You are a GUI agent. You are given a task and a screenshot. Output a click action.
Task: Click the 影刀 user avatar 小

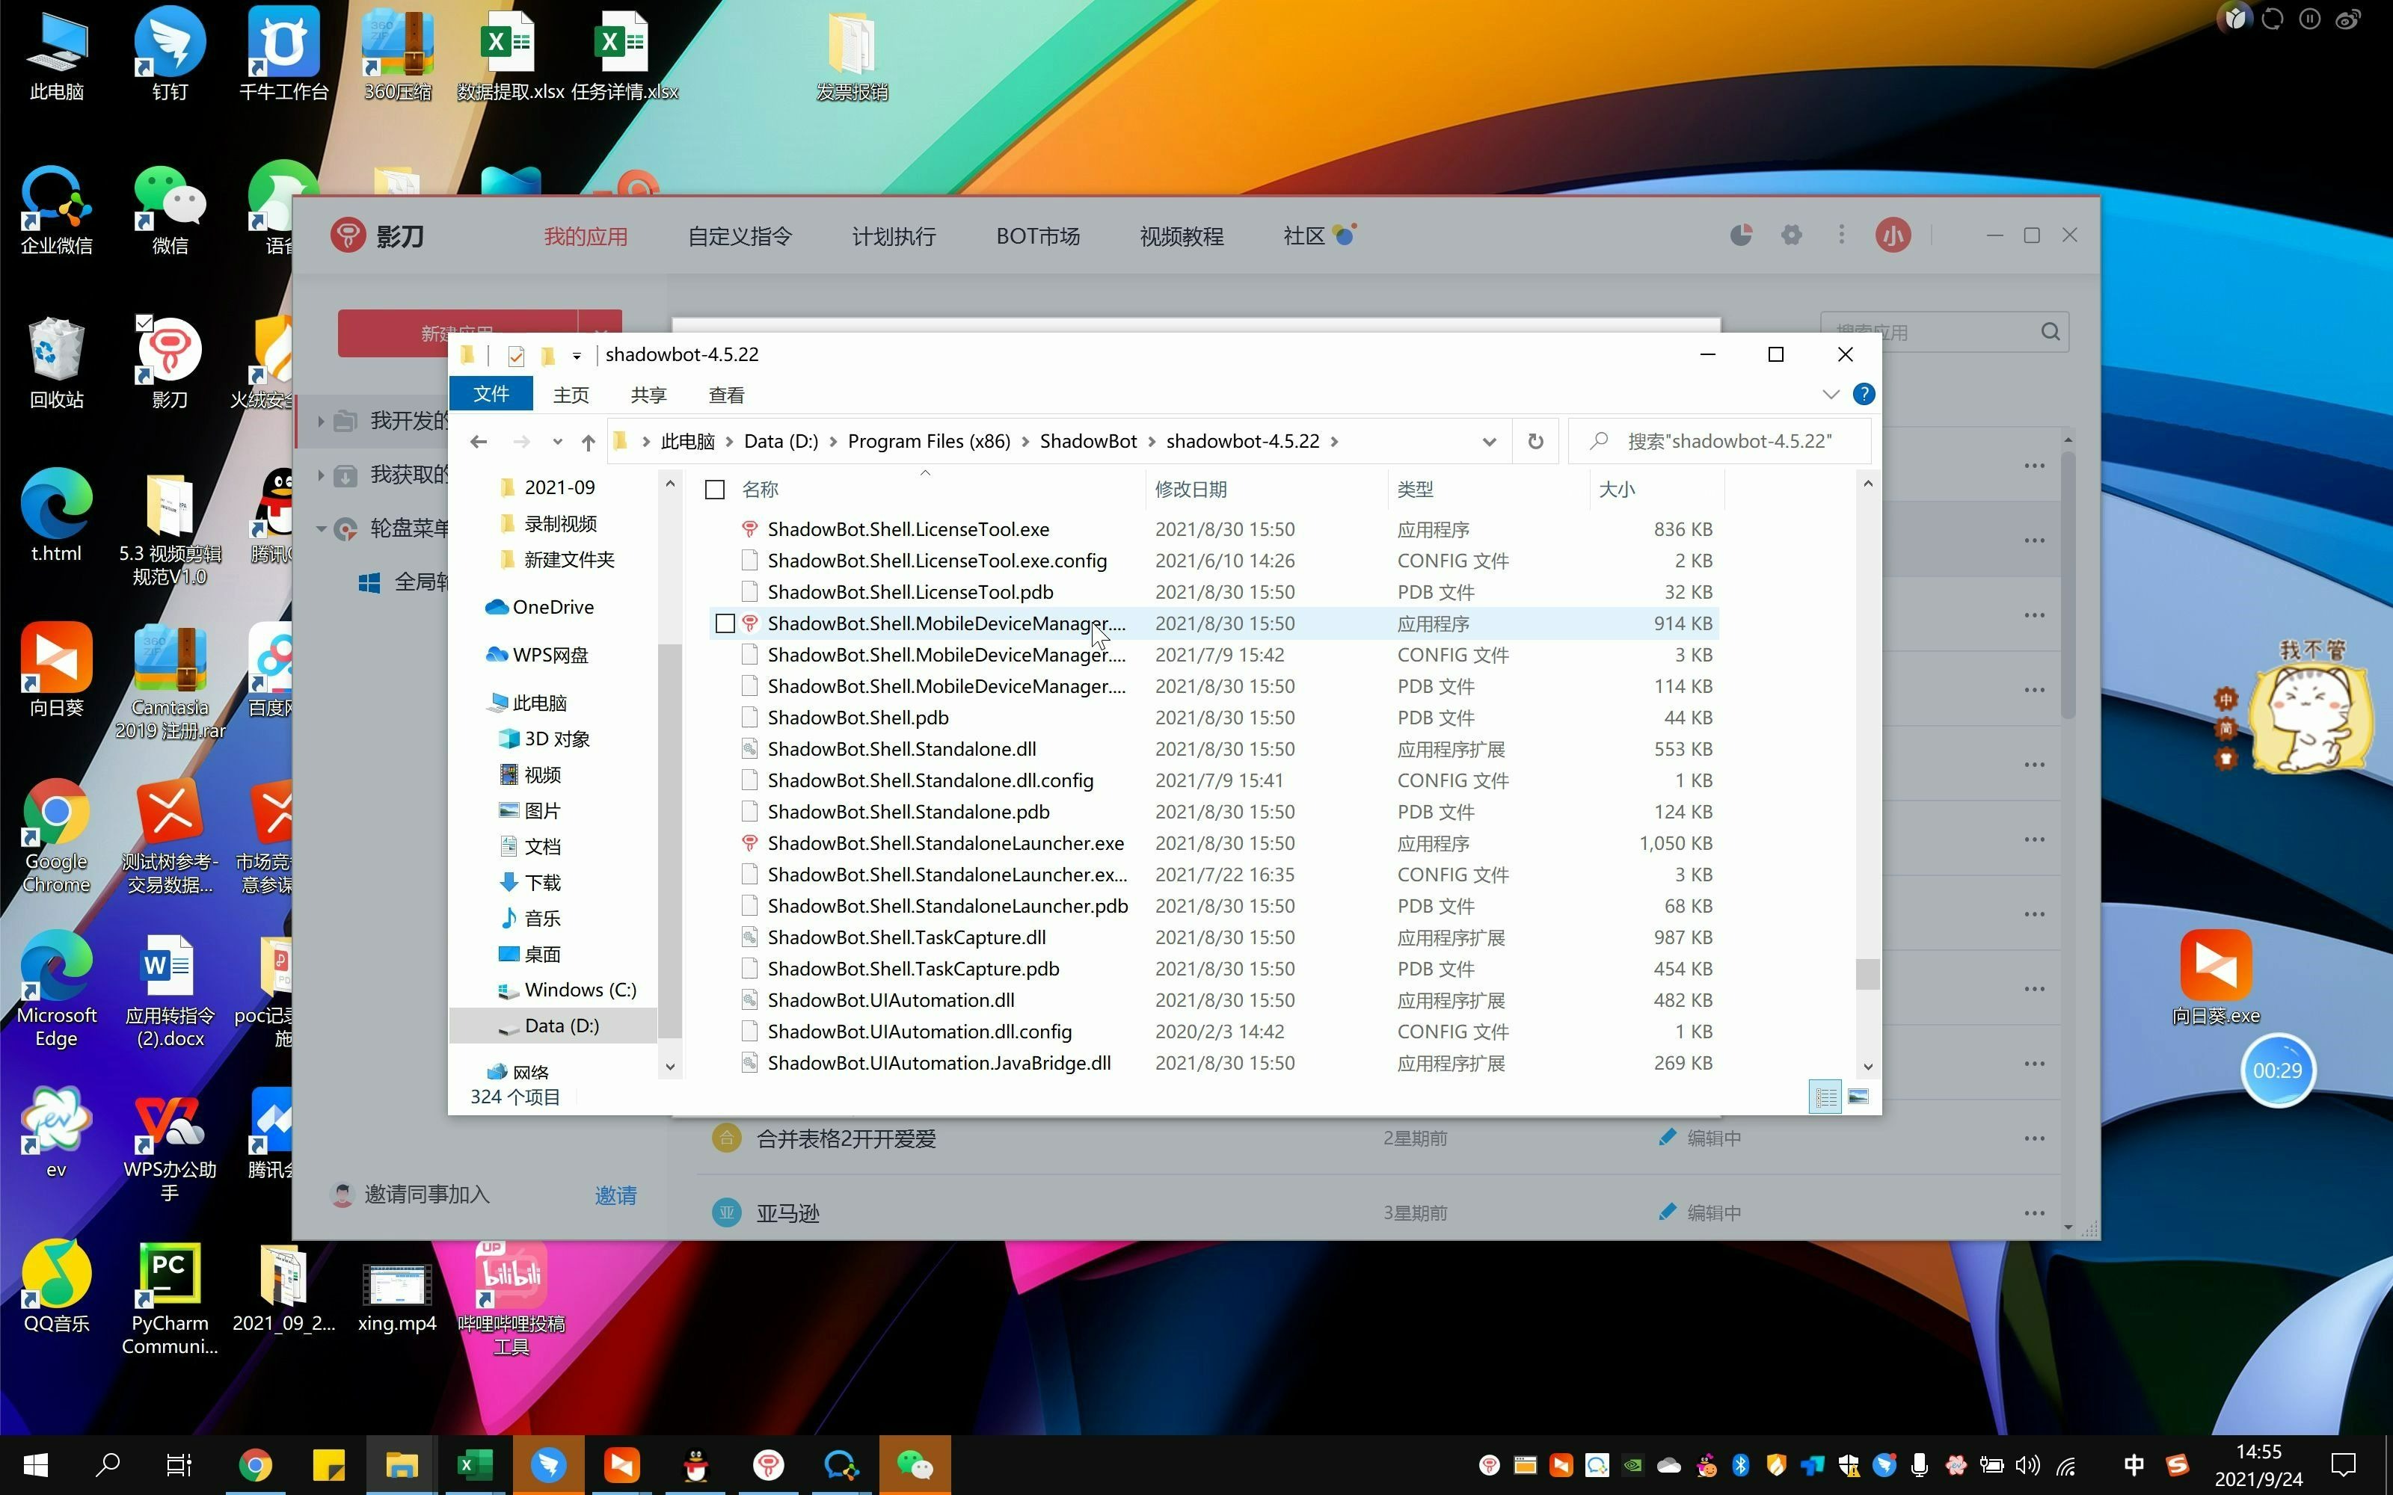1893,235
